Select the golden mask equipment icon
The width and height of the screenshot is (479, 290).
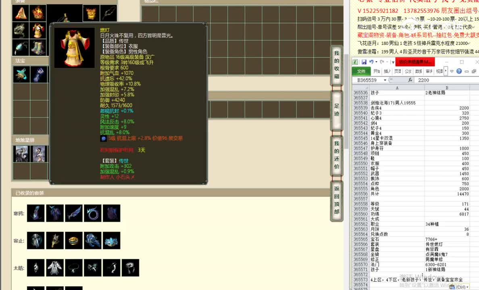(91, 13)
